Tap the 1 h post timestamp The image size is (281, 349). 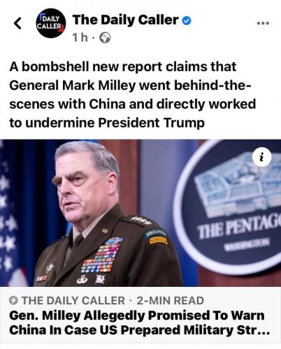pos(80,38)
